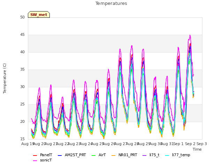
Task: Select the AirT legend label
Action: point(102,155)
